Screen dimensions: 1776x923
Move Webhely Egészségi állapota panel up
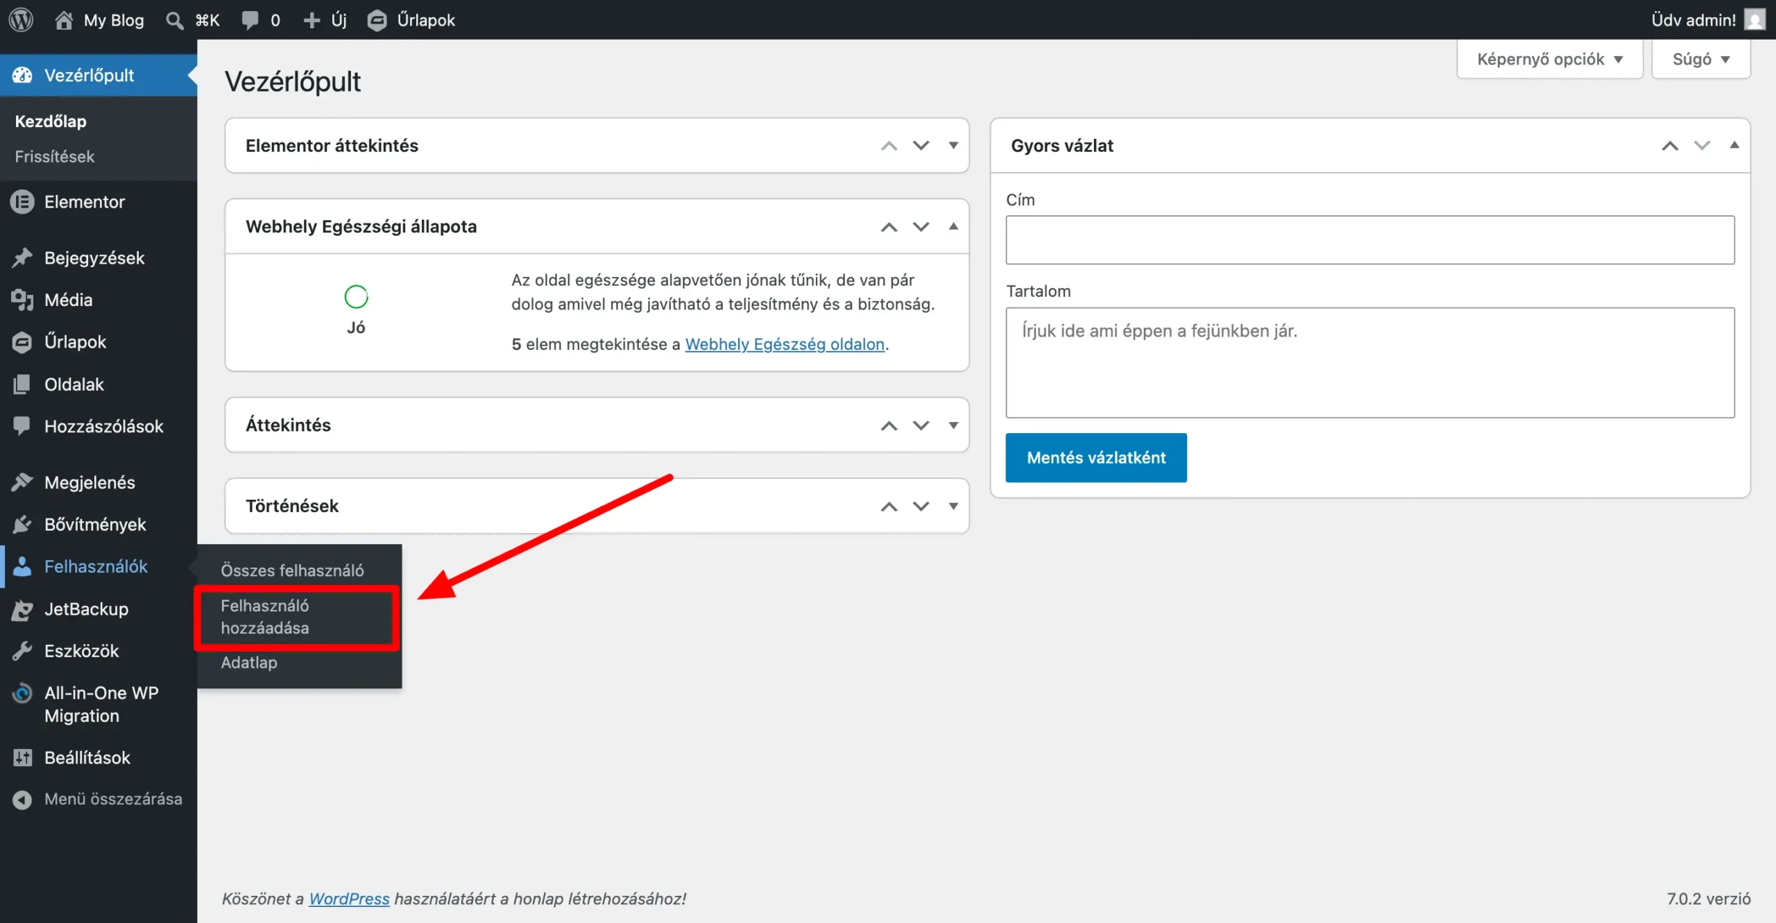pos(889,227)
